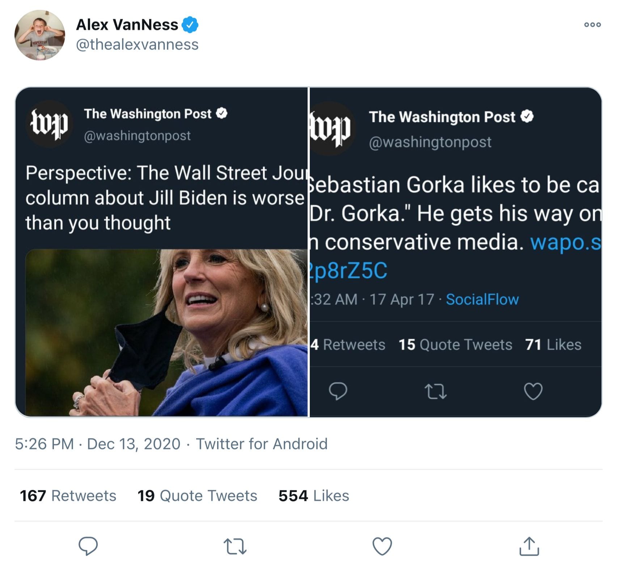Screen dimensions: 617x567
Task: Open the Jill Biden photo screenshot
Action: [x=166, y=332]
